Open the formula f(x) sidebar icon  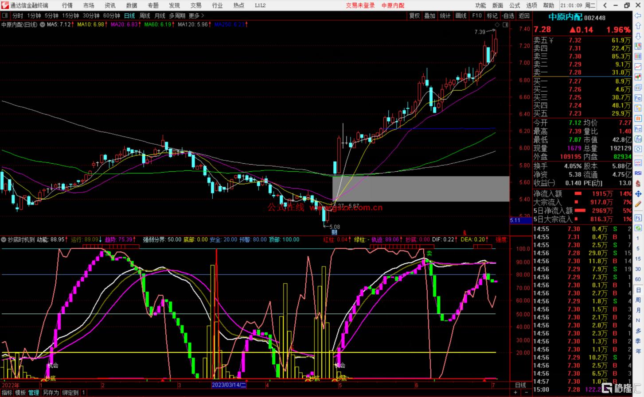pos(638,139)
